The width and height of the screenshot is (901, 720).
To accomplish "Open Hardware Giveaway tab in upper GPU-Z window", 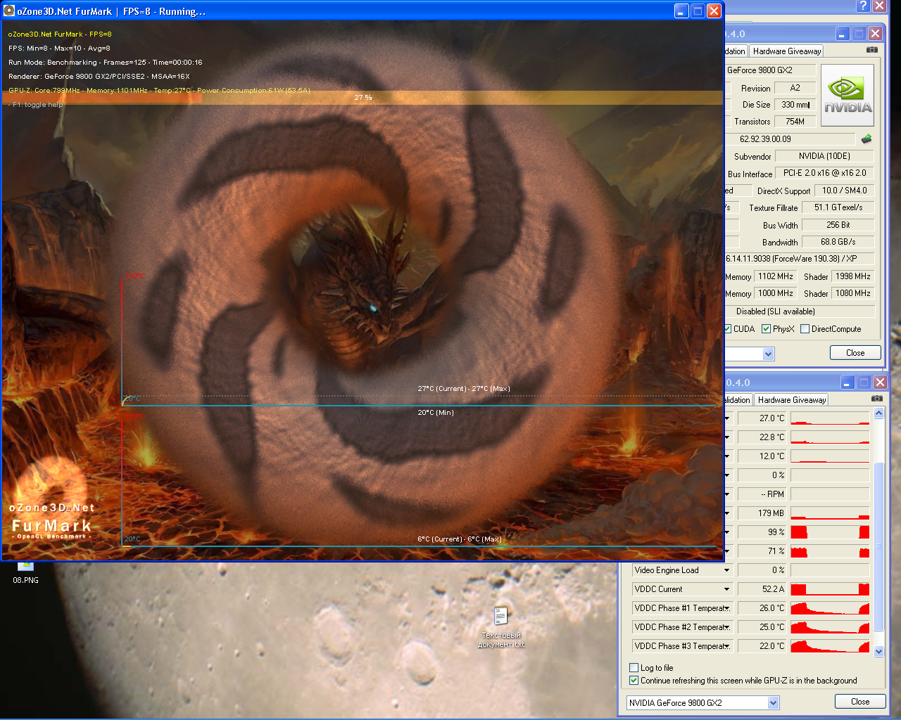I will pyautogui.click(x=786, y=51).
